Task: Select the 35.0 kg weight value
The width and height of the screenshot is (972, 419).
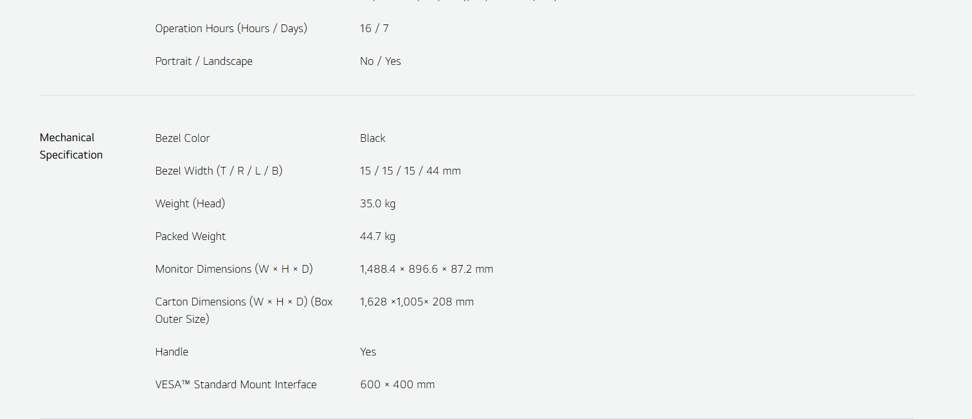Action: 377,204
